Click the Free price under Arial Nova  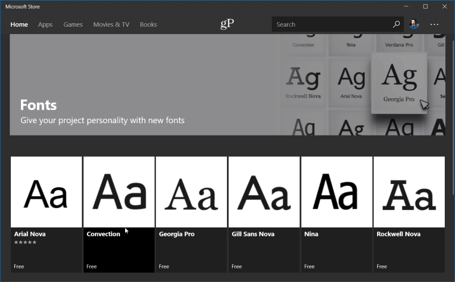click(x=19, y=266)
